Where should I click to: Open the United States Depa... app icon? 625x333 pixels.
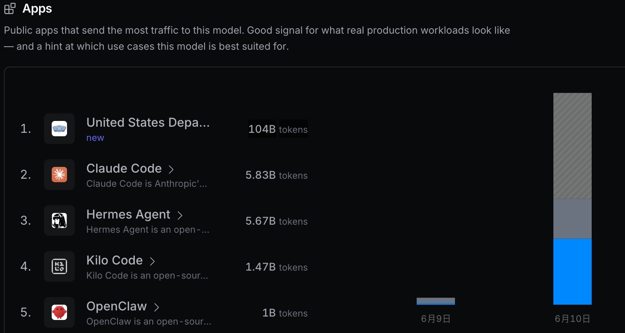[x=59, y=129]
